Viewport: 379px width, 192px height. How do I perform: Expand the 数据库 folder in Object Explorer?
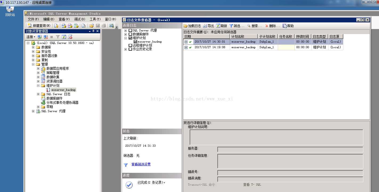(33, 47)
